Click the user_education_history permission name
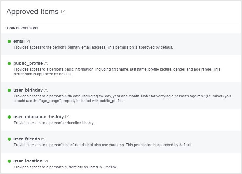 click(39, 117)
